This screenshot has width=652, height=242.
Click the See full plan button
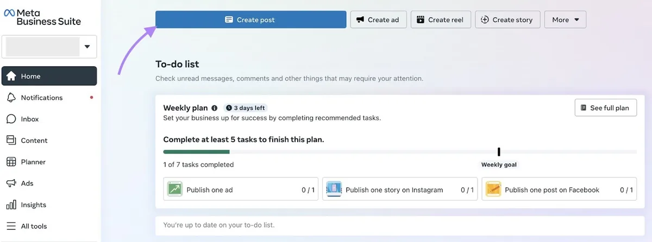(605, 107)
